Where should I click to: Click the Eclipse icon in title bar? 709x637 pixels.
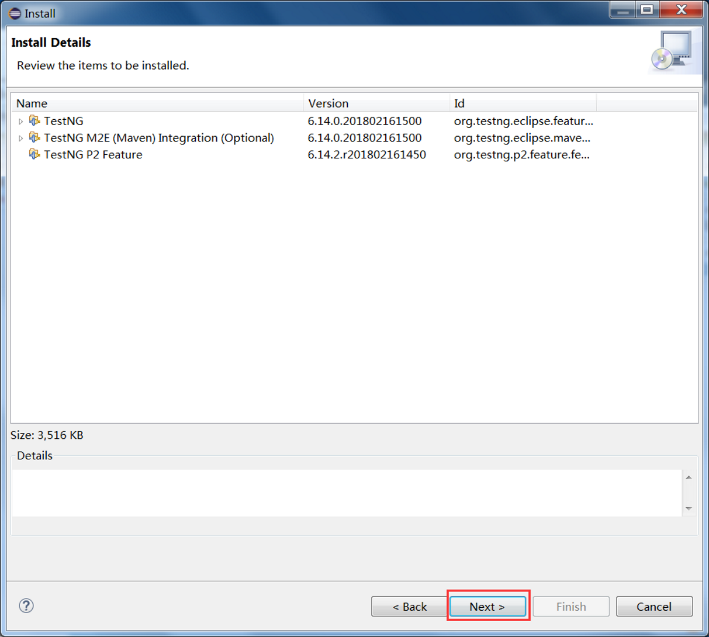(15, 13)
